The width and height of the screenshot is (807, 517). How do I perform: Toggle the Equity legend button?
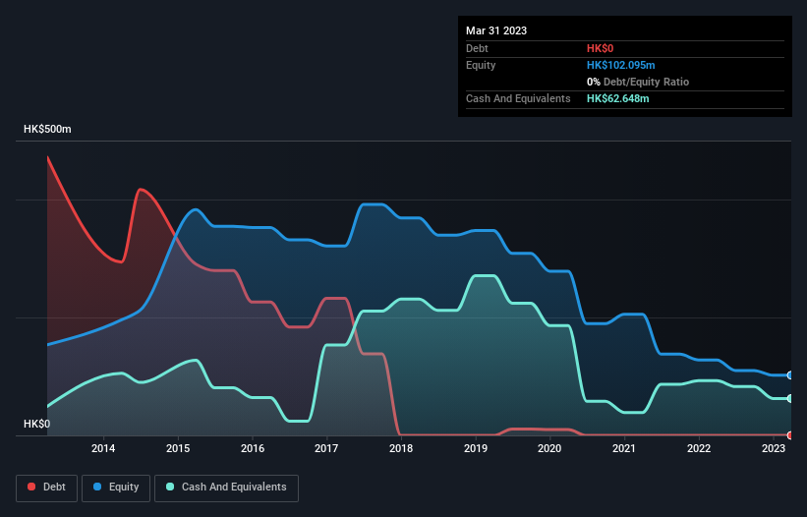point(116,488)
